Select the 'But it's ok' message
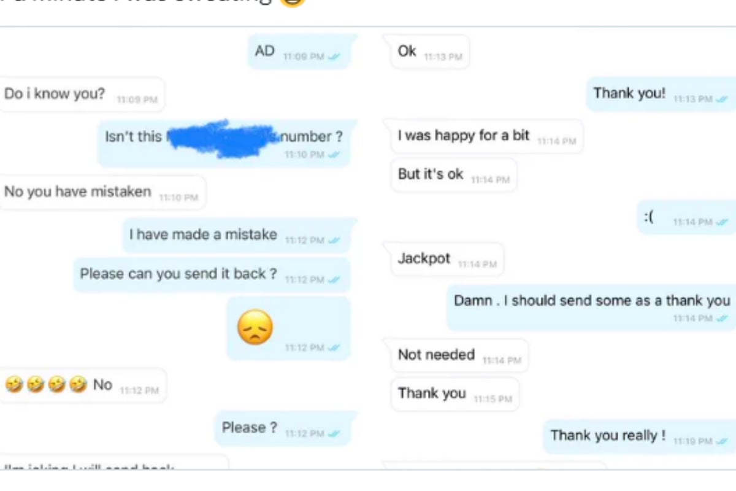736x491 pixels. click(454, 175)
